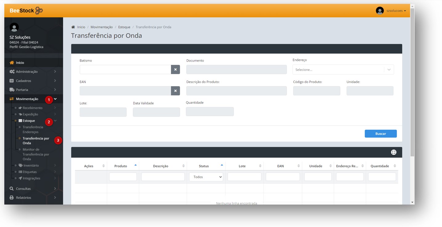
Task: Open the Endereço Selecione dropdown
Action: coord(343,70)
